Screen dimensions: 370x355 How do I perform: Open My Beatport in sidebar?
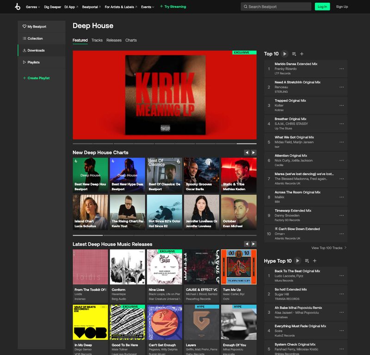42,27
